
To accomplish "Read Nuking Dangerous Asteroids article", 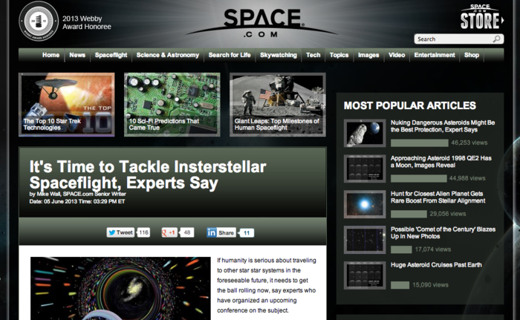I will tap(443, 126).
